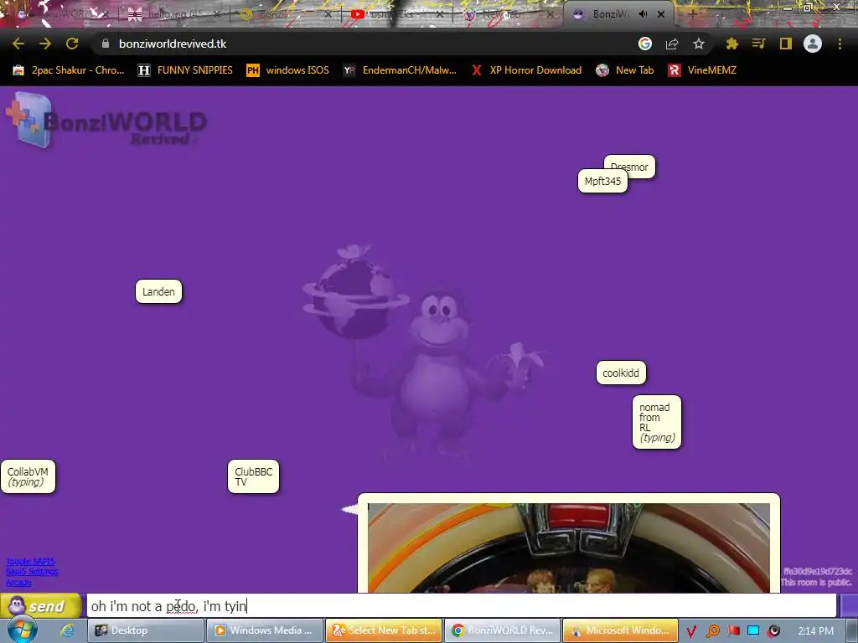Switch to the New Tab tab

tap(509, 14)
